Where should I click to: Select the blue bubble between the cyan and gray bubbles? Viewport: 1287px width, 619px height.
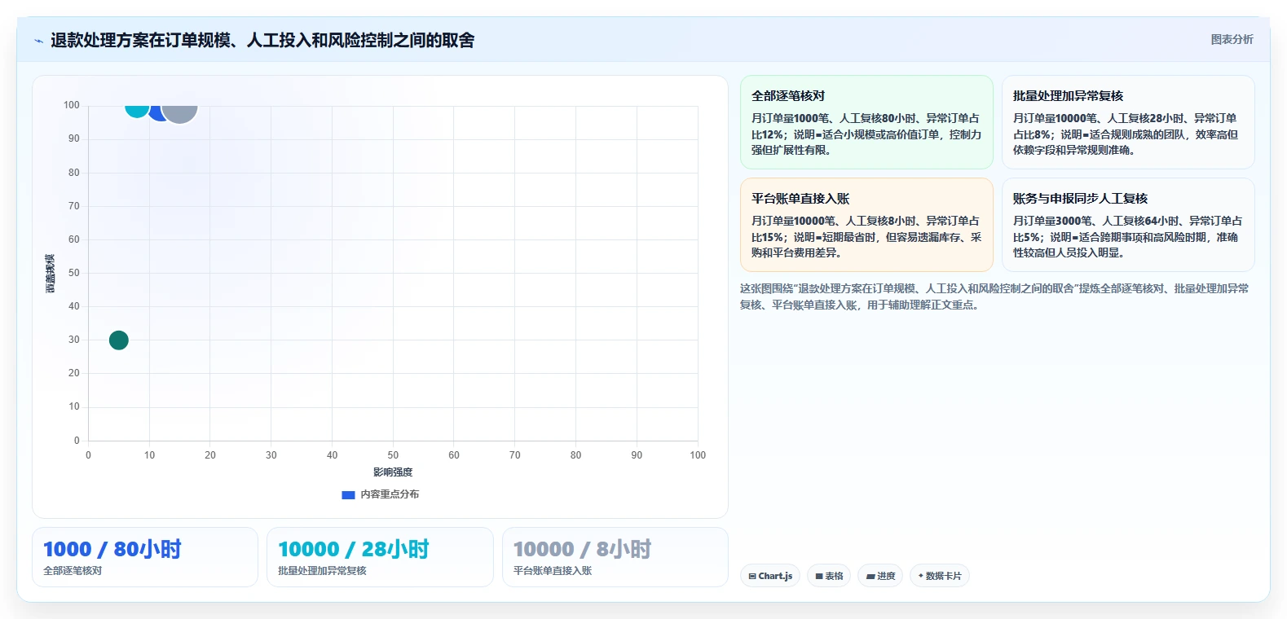(156, 112)
